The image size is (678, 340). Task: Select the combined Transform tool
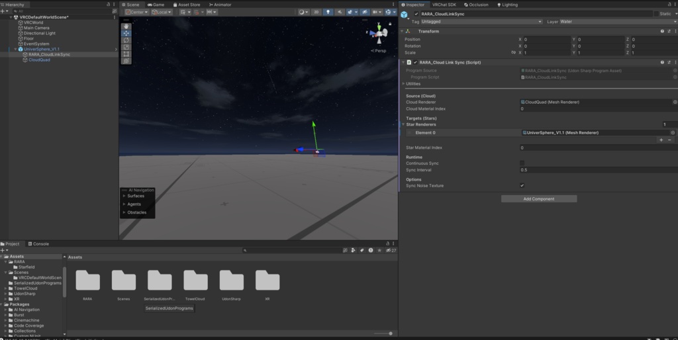(126, 61)
